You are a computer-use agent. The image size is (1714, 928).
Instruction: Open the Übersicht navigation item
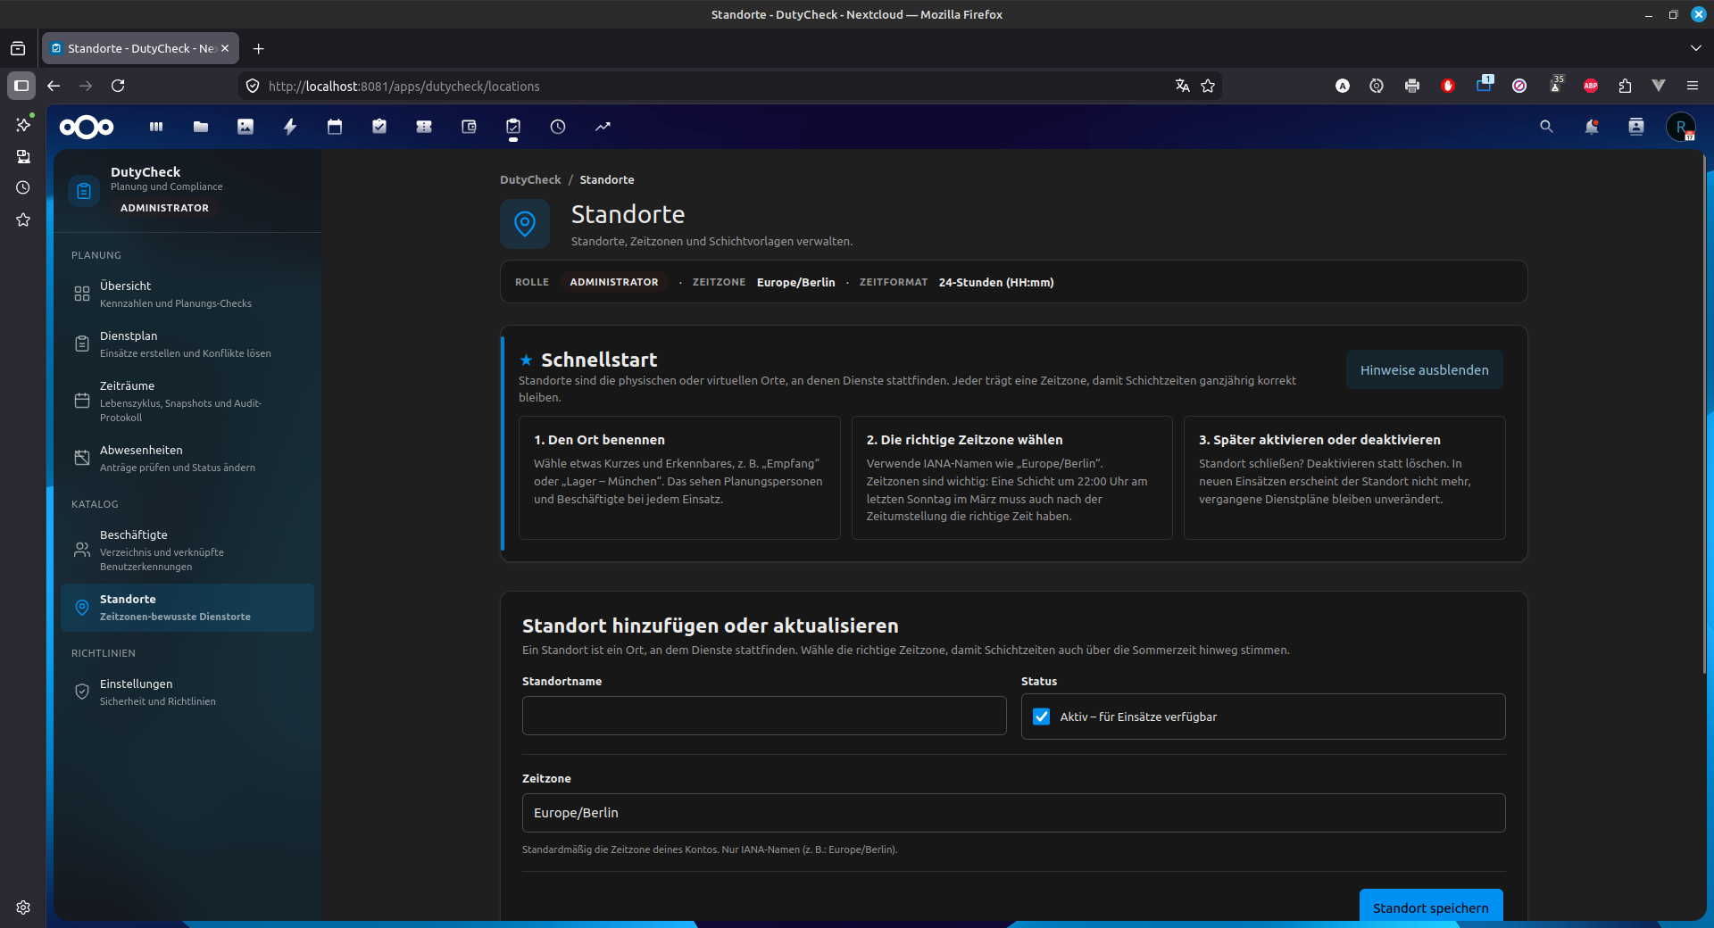coord(187,294)
